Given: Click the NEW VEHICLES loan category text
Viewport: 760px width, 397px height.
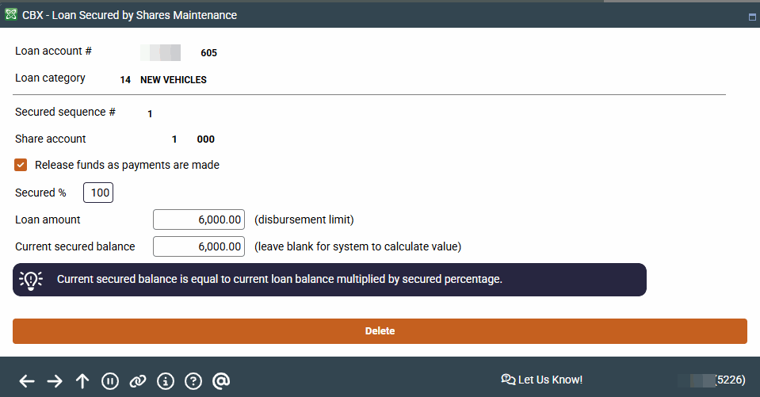Looking at the screenshot, I should [174, 80].
